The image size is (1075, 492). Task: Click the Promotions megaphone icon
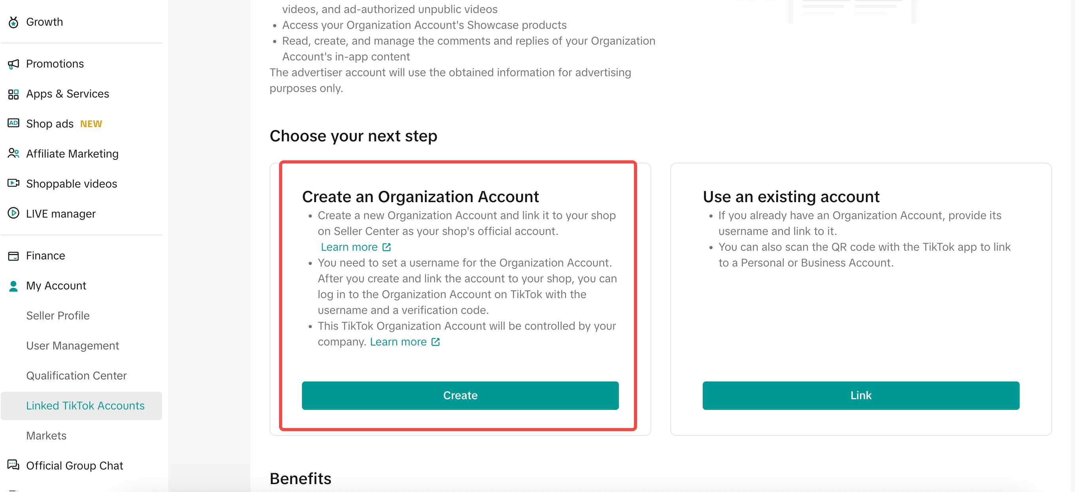click(x=13, y=64)
